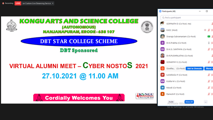Click the magnifier icon in participant search

163,18
